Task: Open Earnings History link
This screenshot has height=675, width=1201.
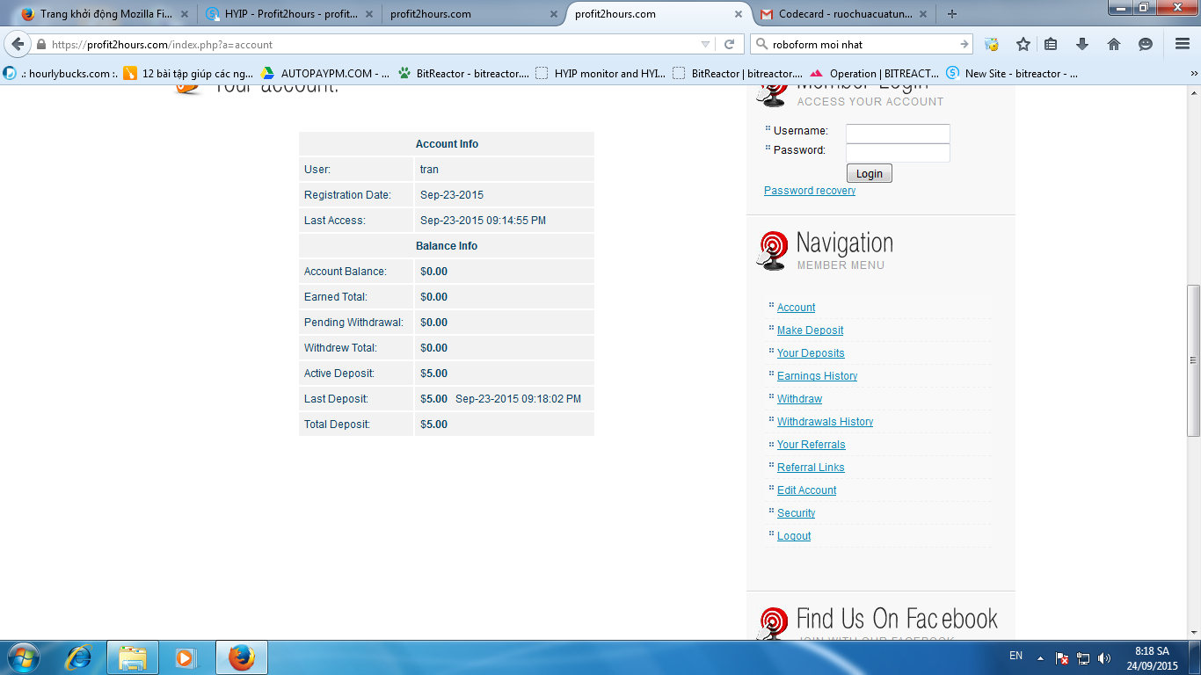Action: click(818, 376)
